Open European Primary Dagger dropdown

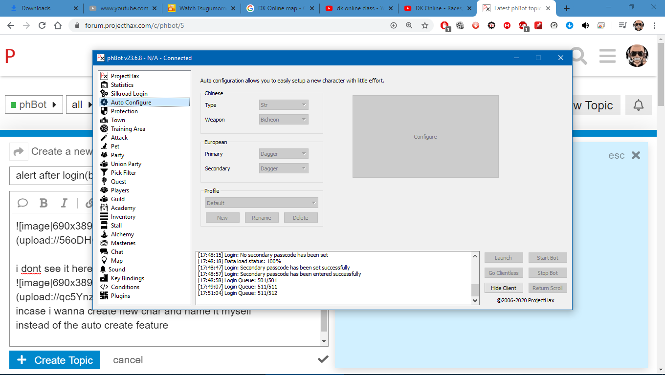[284, 154]
